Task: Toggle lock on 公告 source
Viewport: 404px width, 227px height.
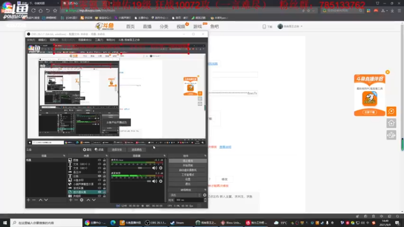Action: tap(105, 176)
